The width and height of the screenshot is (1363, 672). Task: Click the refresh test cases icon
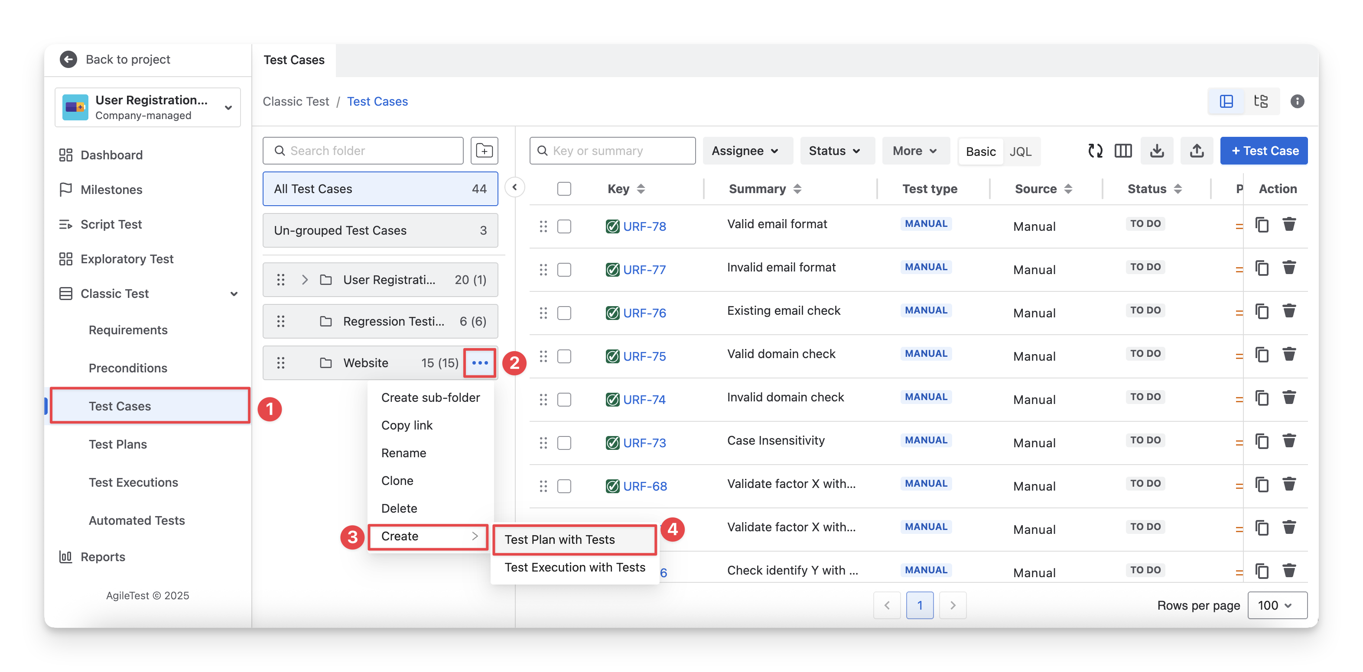[1095, 151]
